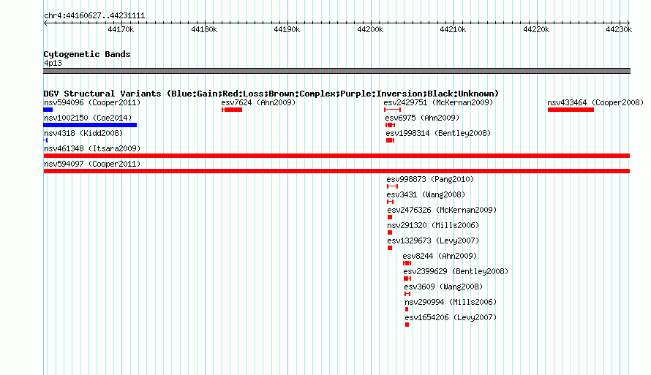Click the DGV Structural Variants track title
651x375 pixels.
tap(271, 94)
